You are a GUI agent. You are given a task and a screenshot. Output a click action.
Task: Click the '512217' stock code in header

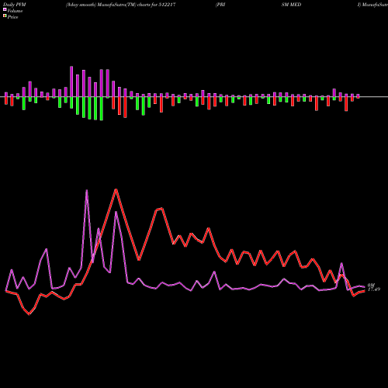[167, 5]
